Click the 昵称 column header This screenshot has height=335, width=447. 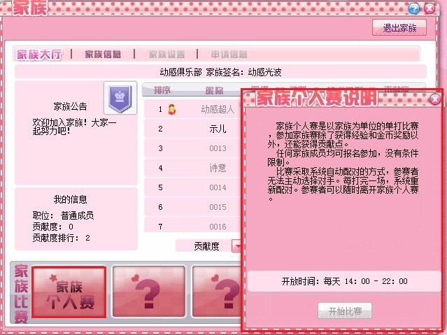coord(214,90)
